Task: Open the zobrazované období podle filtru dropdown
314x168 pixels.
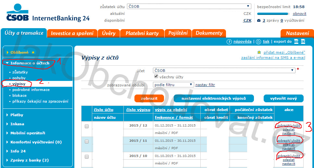Action: click(173, 84)
